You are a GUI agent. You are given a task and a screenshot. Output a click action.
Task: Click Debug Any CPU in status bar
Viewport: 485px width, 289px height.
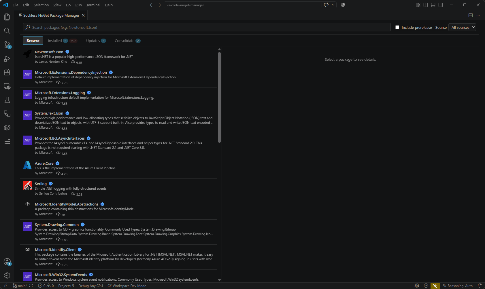[90, 286]
